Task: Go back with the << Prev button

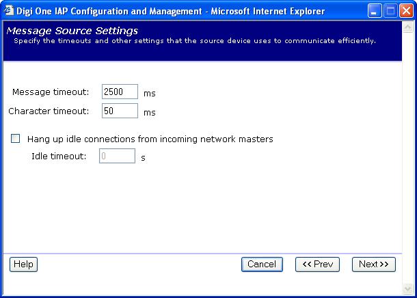Action: (x=317, y=265)
